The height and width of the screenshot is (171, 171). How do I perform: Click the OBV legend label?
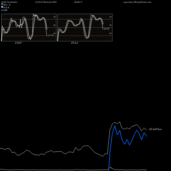5,10
